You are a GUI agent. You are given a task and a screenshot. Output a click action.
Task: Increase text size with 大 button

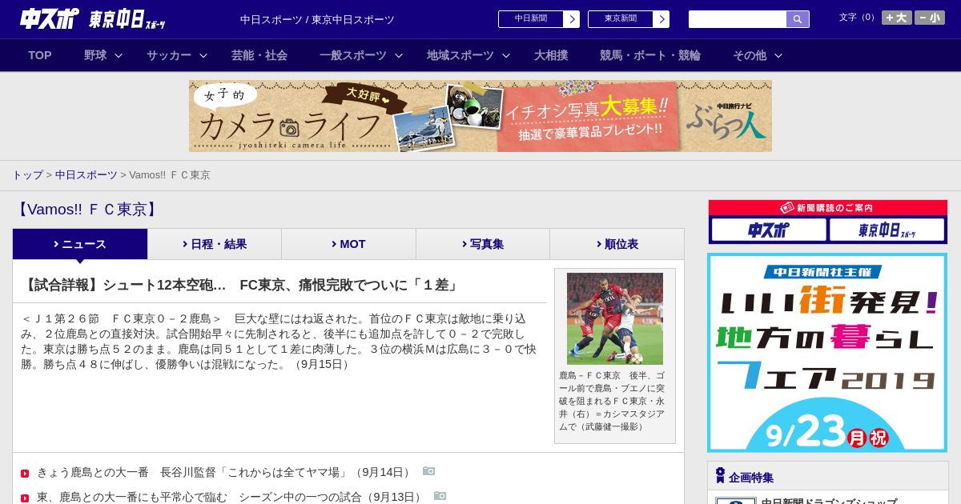[x=896, y=18]
